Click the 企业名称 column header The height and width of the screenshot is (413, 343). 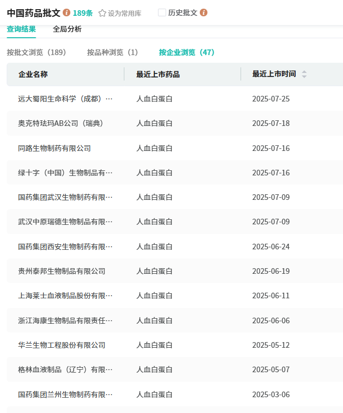click(x=33, y=74)
